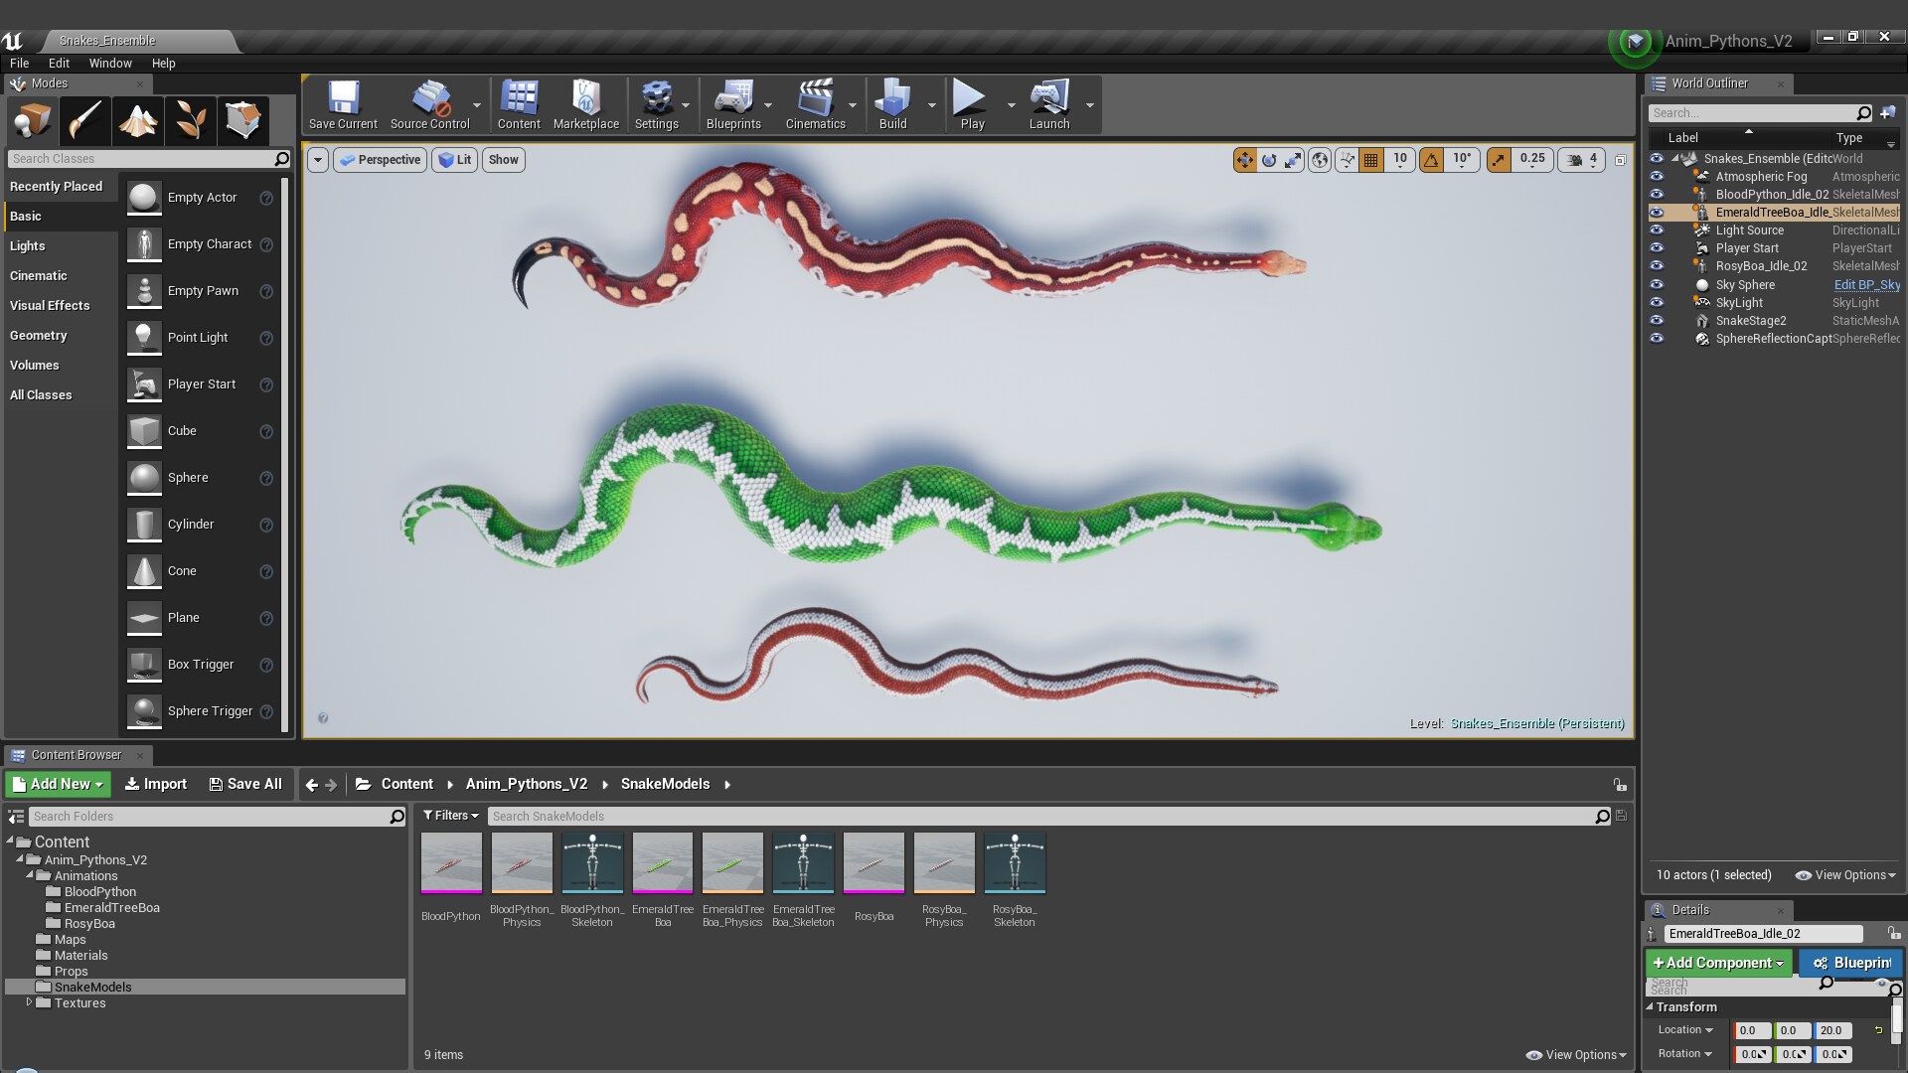Click Save All in the Content Browser
The height and width of the screenshot is (1073, 1908).
[x=244, y=784]
